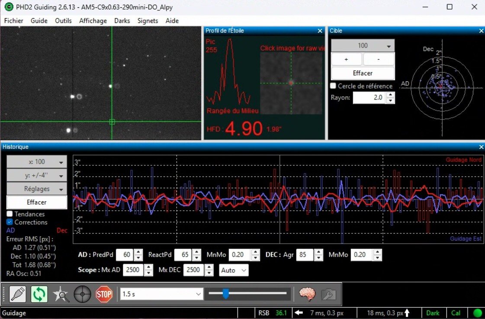Adjust the gamma slider handle

226,293
